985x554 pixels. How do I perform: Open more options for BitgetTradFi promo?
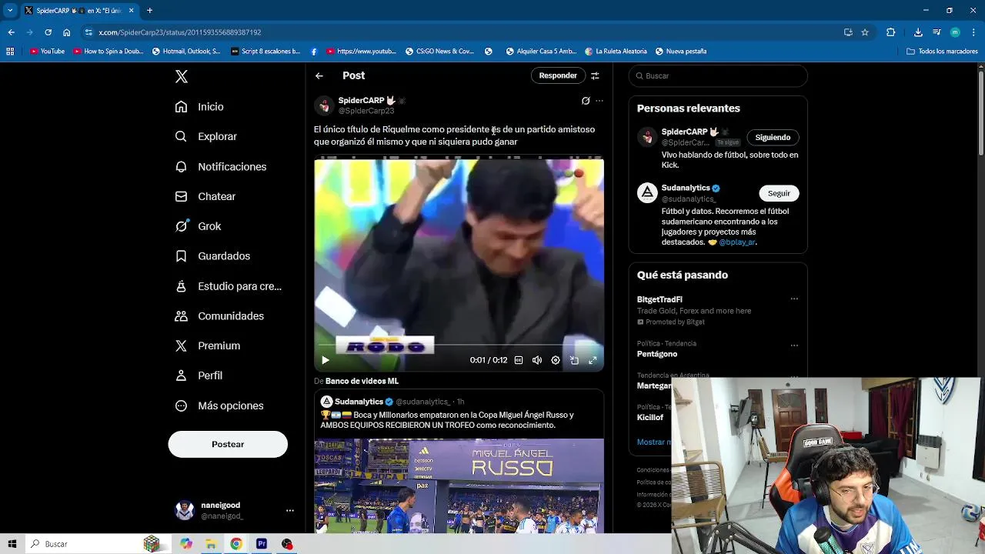pos(794,299)
